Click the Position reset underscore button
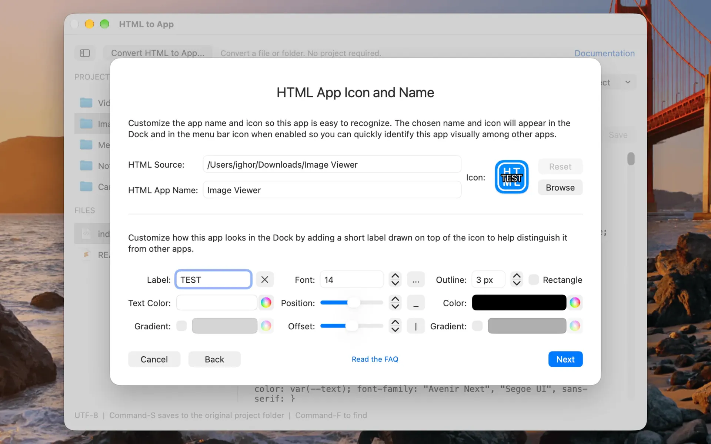 click(x=416, y=303)
